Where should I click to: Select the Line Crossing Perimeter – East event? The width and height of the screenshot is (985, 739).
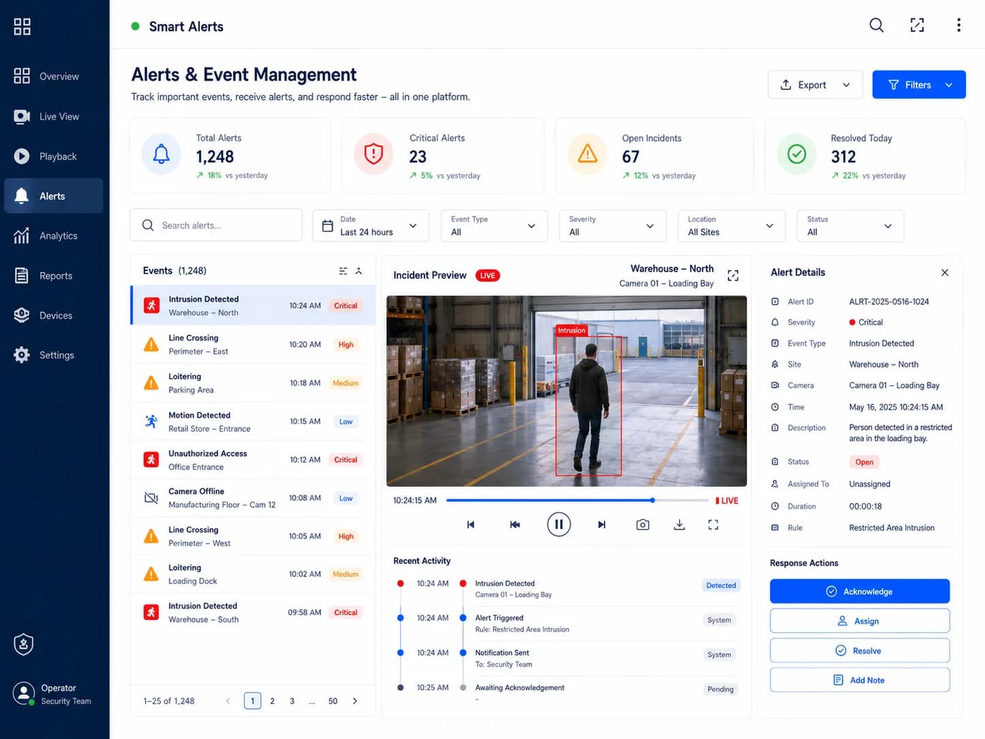(x=253, y=344)
